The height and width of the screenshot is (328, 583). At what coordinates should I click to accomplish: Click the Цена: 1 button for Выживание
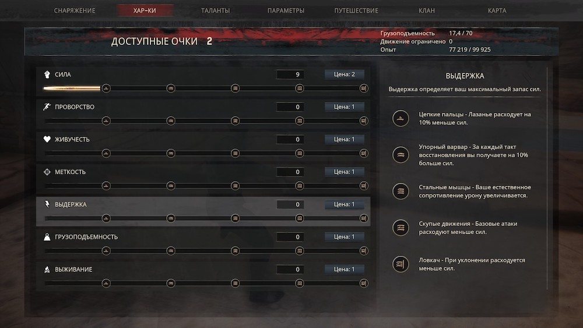[x=345, y=269]
